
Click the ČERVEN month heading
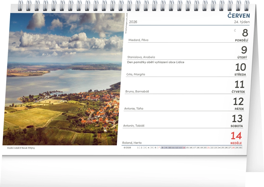click(x=238, y=15)
